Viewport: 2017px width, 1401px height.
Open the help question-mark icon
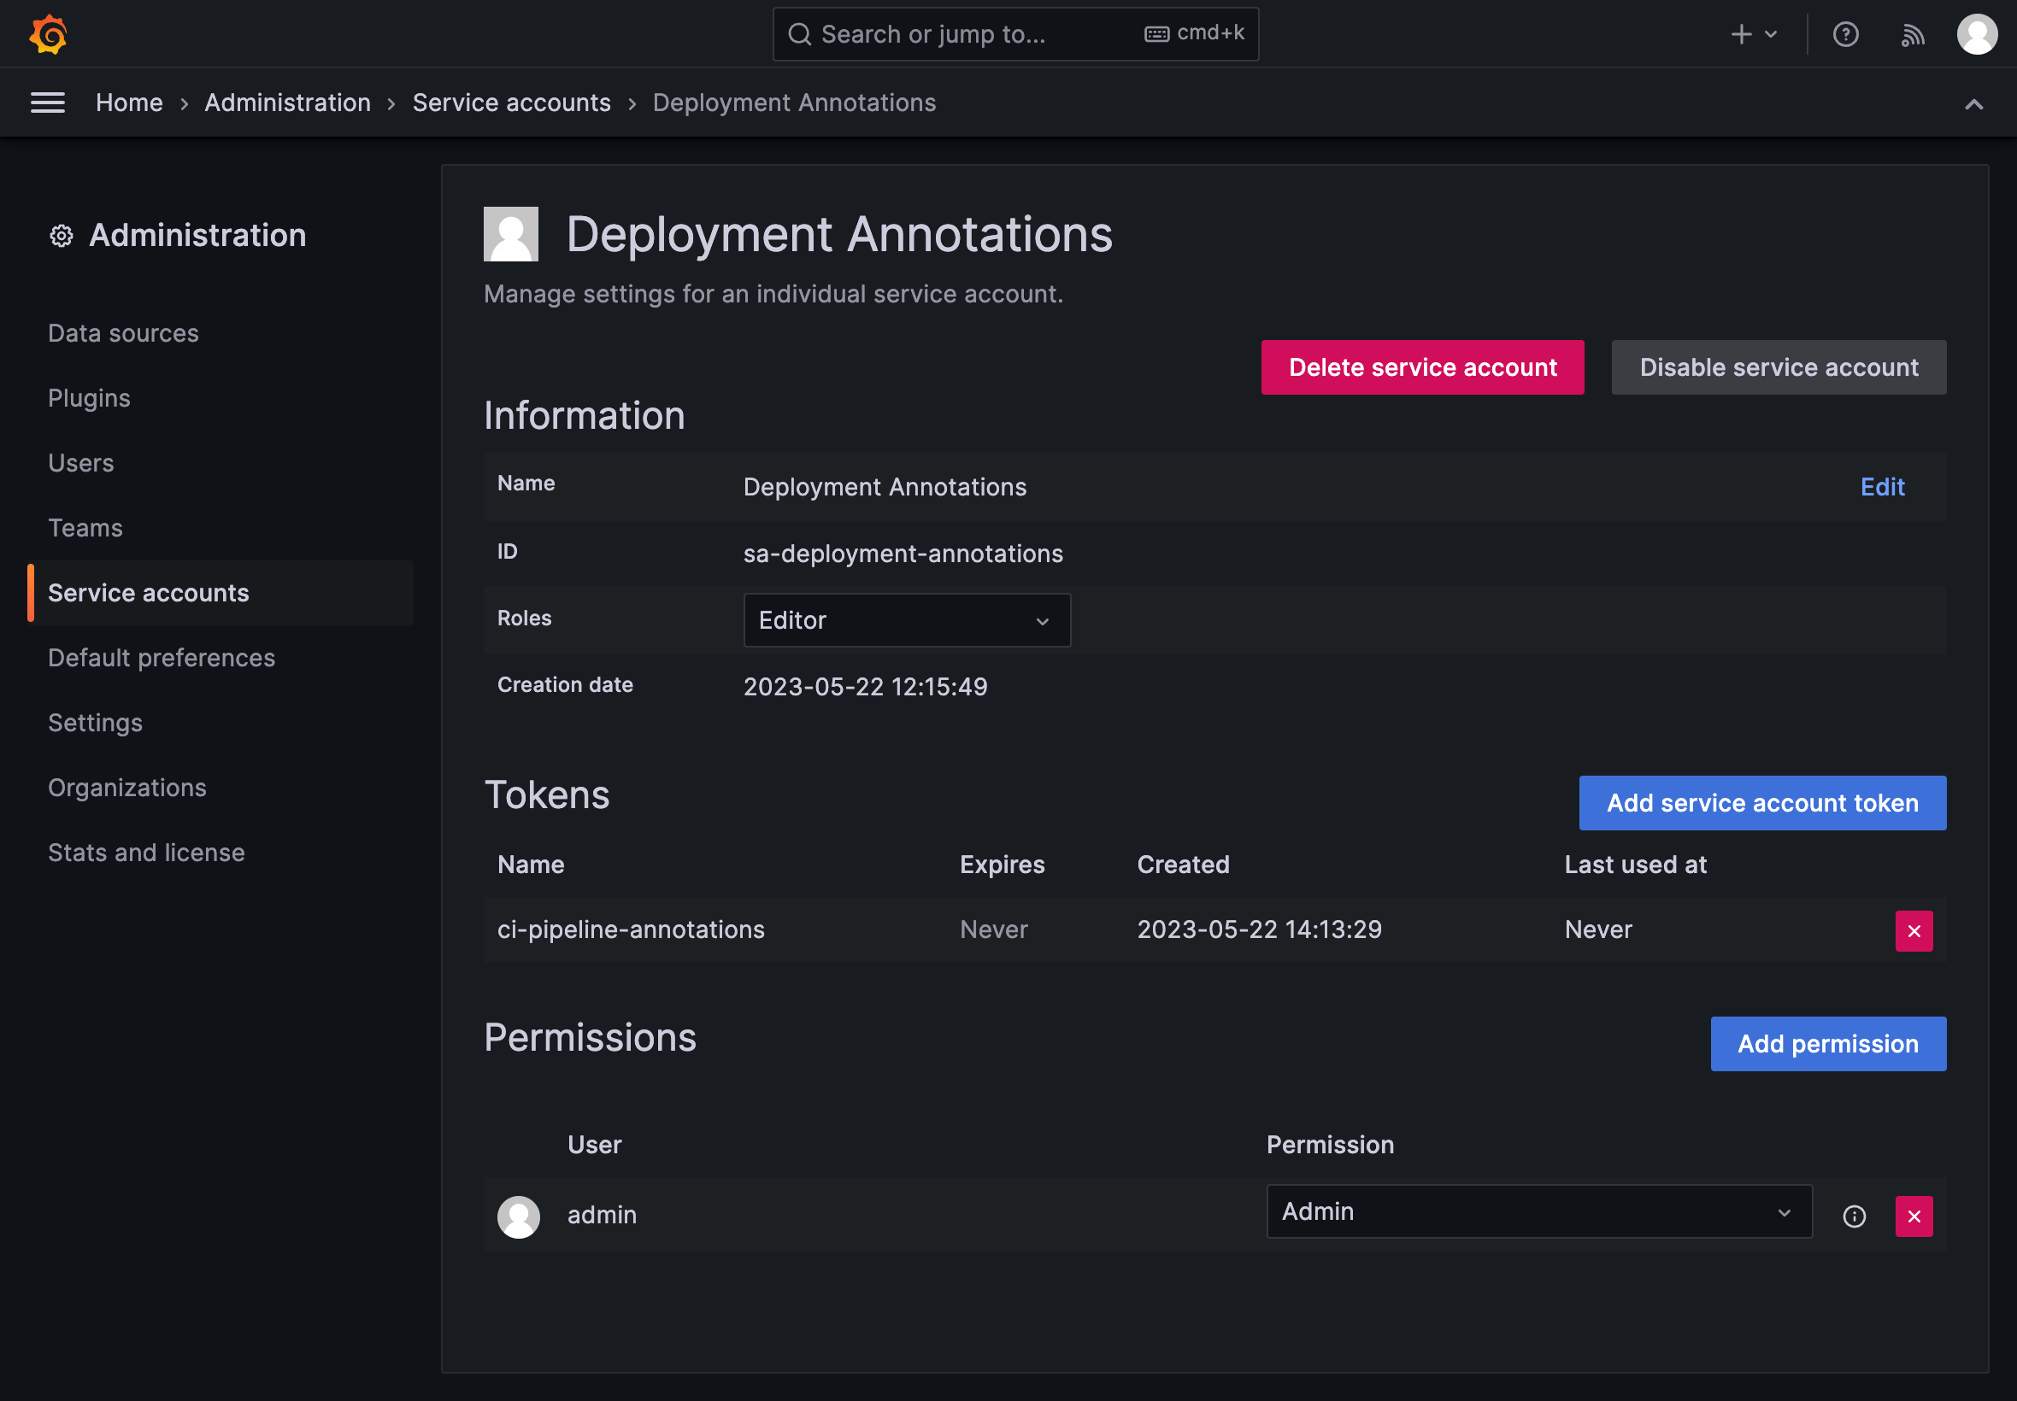(1845, 34)
